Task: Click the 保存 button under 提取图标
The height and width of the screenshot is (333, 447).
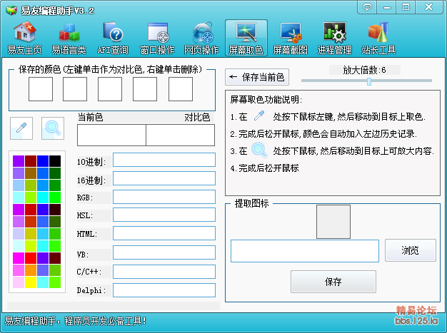Action: coord(333,282)
